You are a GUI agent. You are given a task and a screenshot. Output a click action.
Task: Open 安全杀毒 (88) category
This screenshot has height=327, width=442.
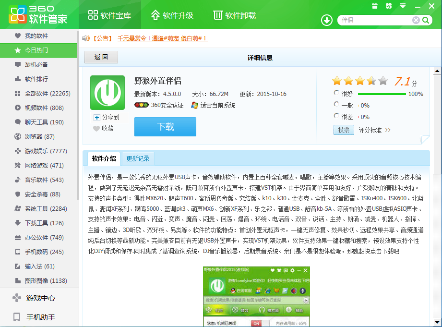(38, 194)
